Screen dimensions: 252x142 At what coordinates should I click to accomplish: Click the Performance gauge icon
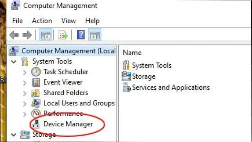pyautogui.click(x=36, y=114)
